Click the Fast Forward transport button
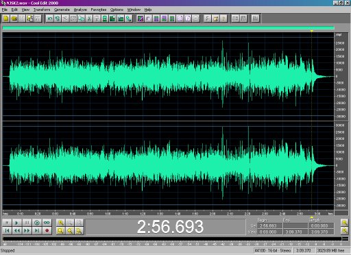The width and height of the screenshot is (351, 255). [x=27, y=230]
